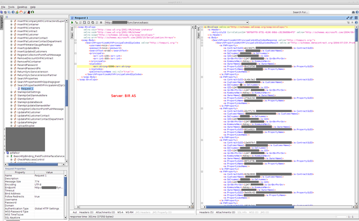Click the Value column header

point(49,172)
